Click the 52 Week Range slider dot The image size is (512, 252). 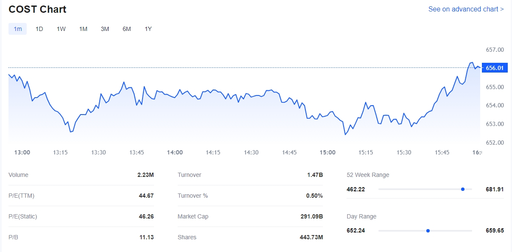[x=463, y=189]
